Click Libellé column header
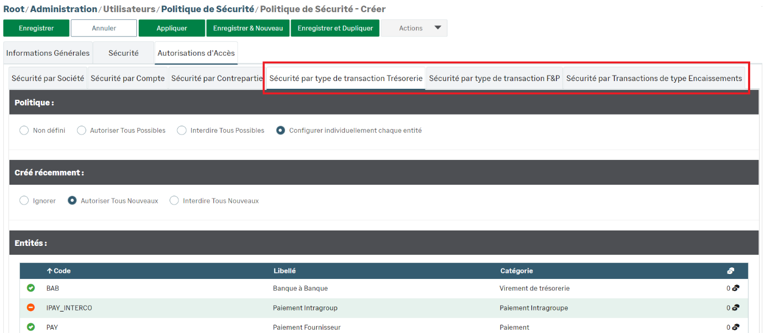This screenshot has width=764, height=333. tap(284, 271)
